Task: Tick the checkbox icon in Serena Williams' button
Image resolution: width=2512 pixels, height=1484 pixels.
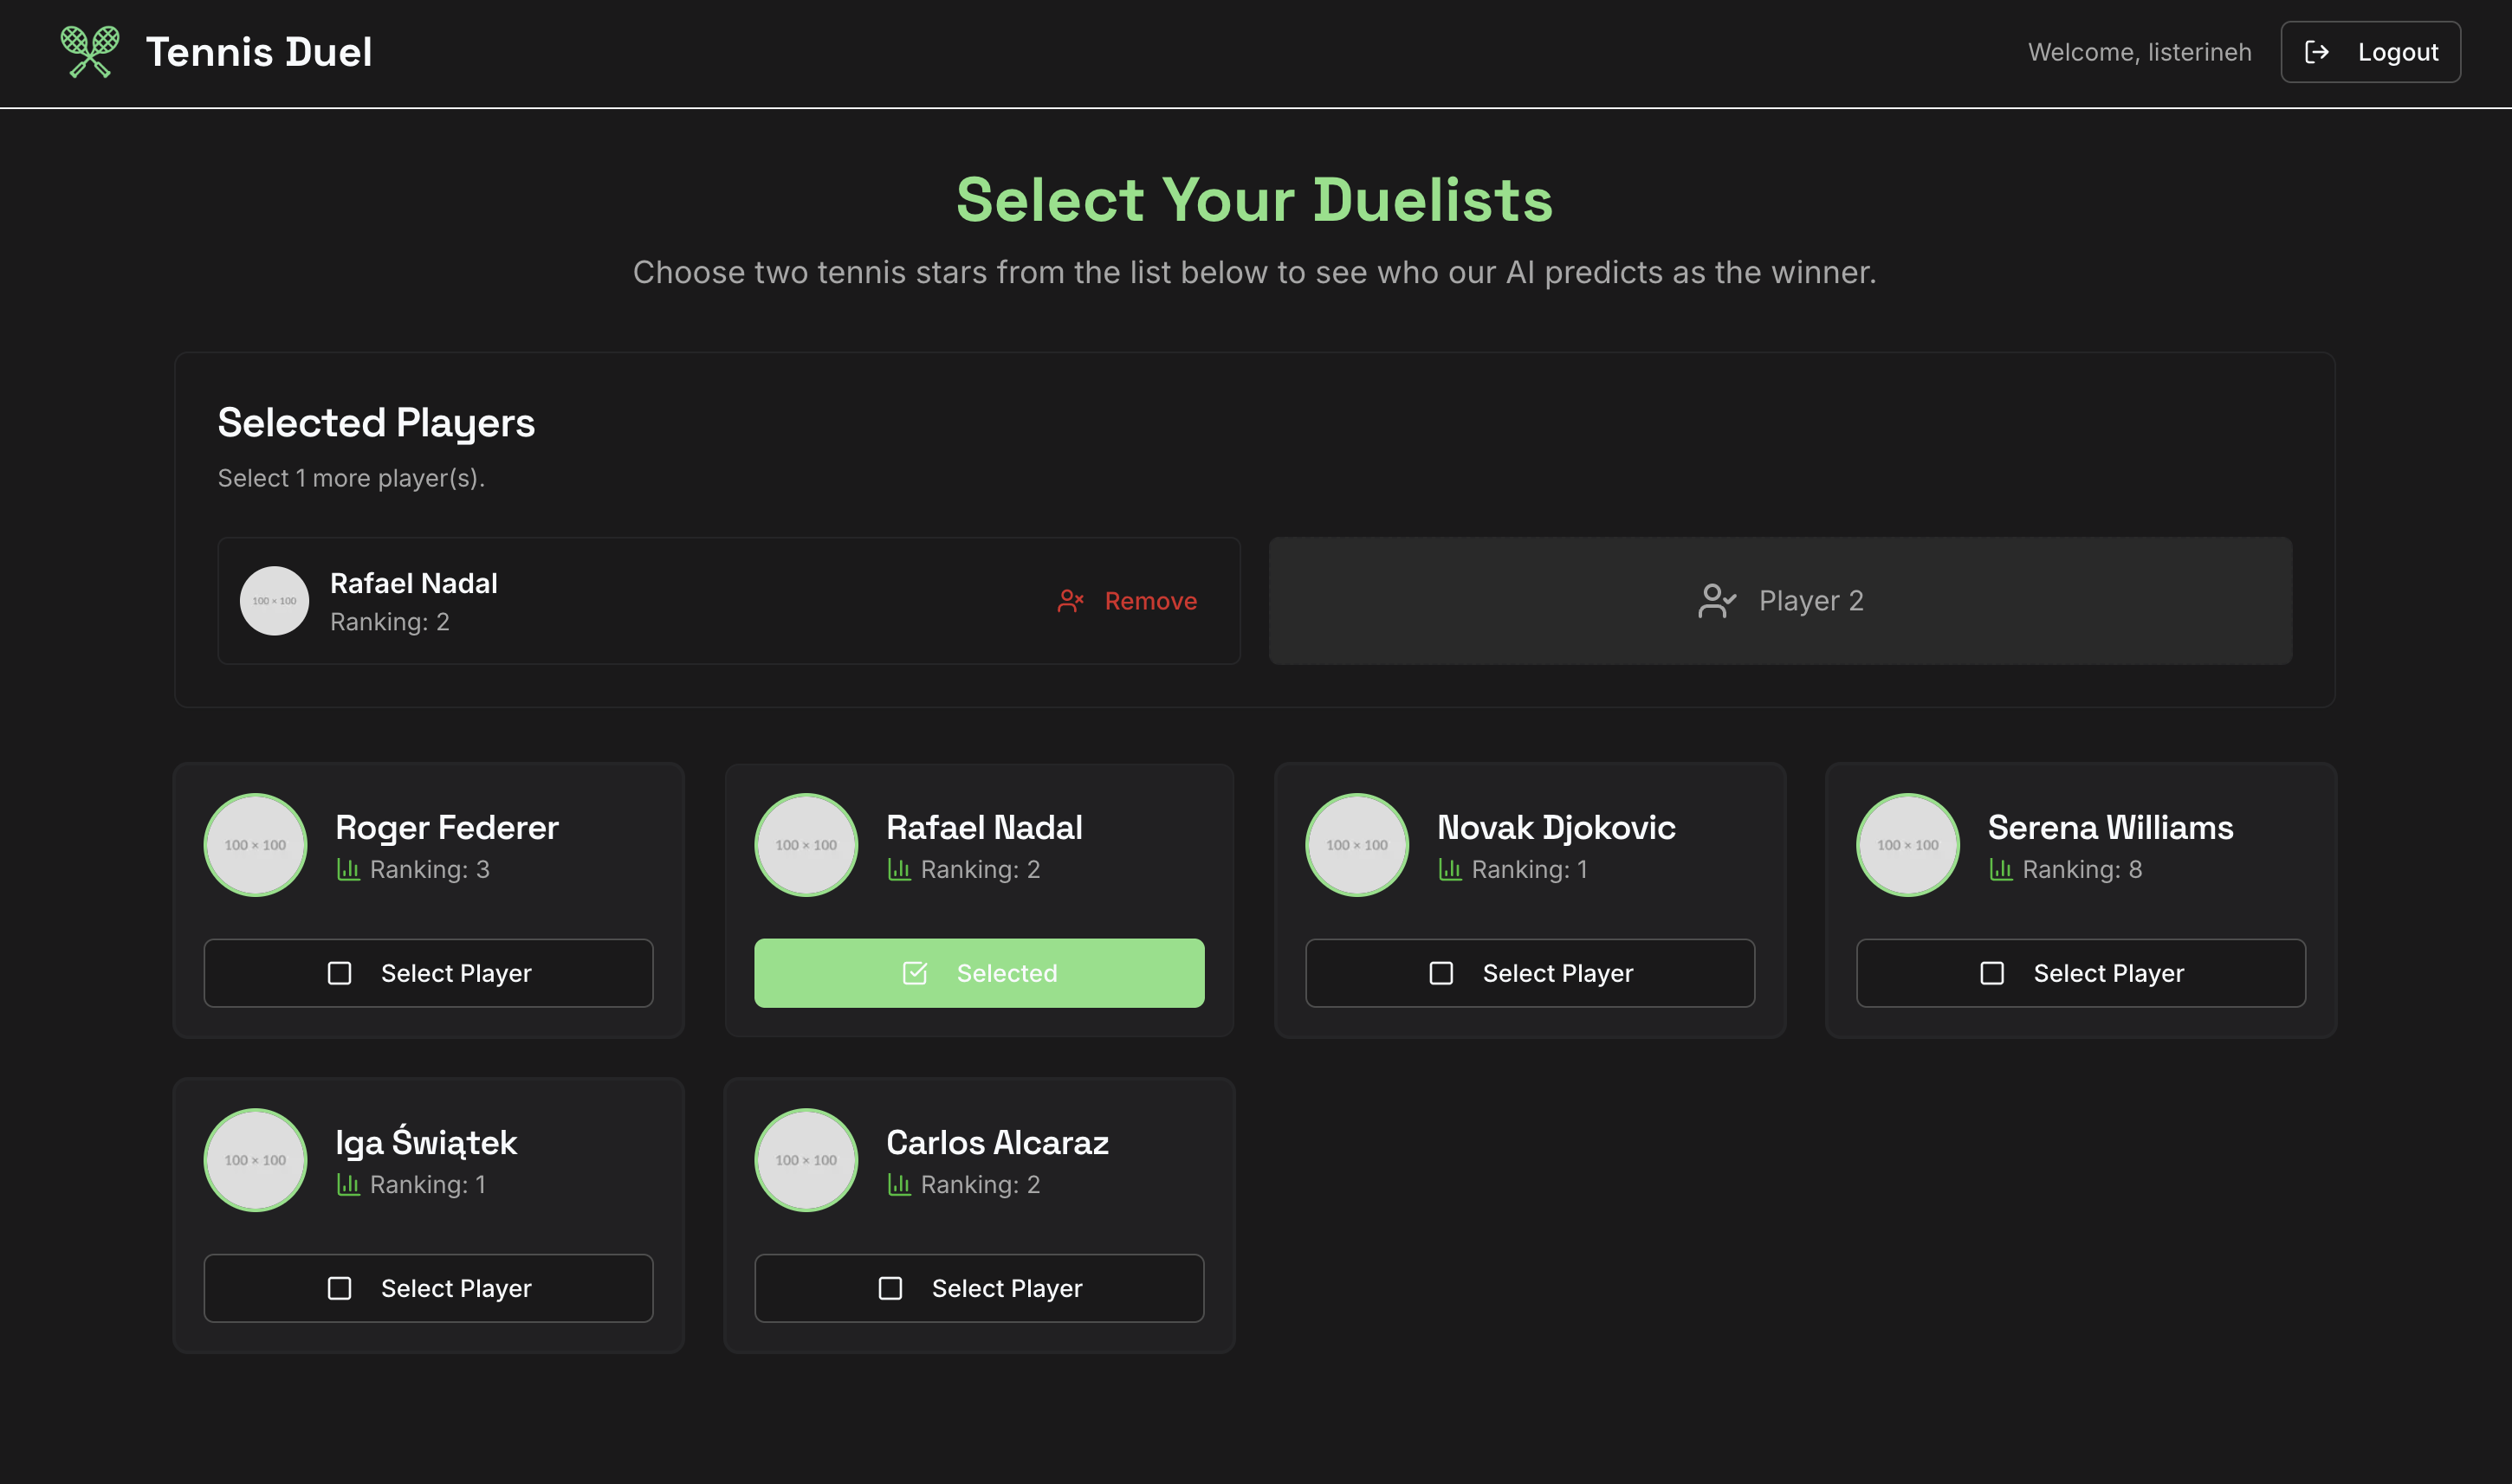Action: pos(1991,973)
